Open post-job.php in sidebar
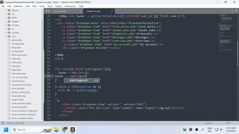239x134 pixels. 18,89
